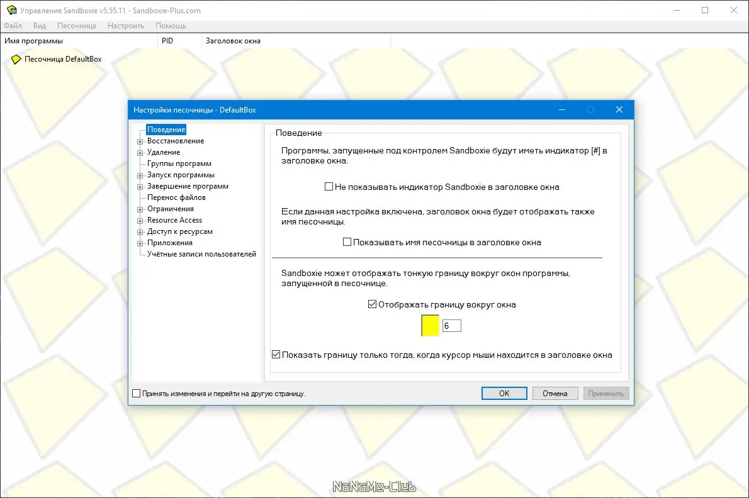This screenshot has width=749, height=498.
Task: Click the border width field showing 6
Action: [451, 326]
